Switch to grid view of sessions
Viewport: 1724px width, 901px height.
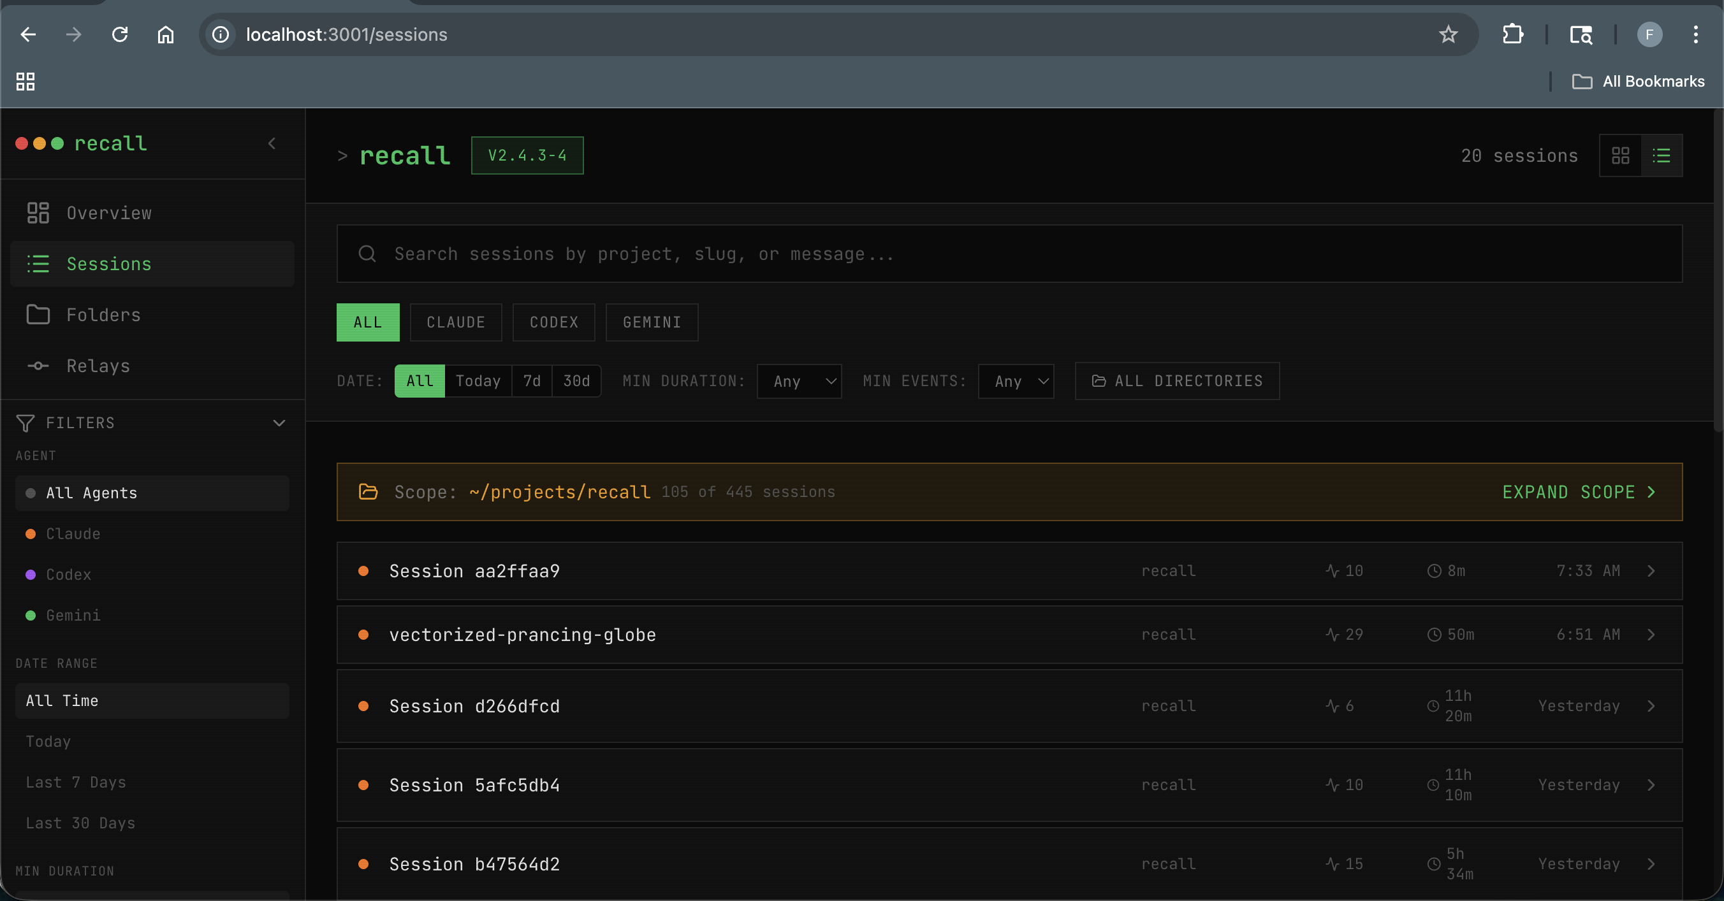pos(1620,155)
